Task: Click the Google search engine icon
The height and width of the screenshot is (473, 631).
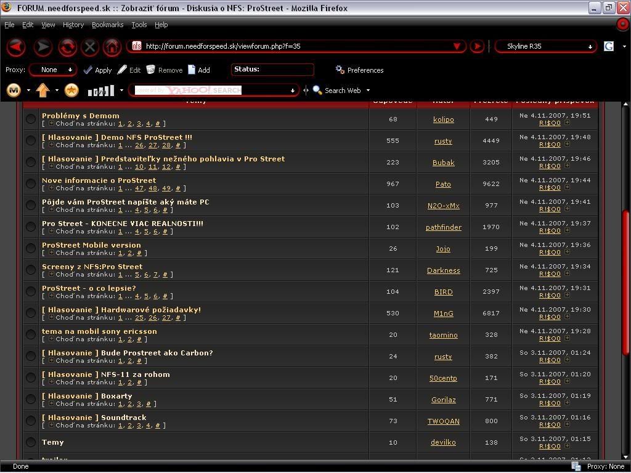Action: click(x=609, y=46)
